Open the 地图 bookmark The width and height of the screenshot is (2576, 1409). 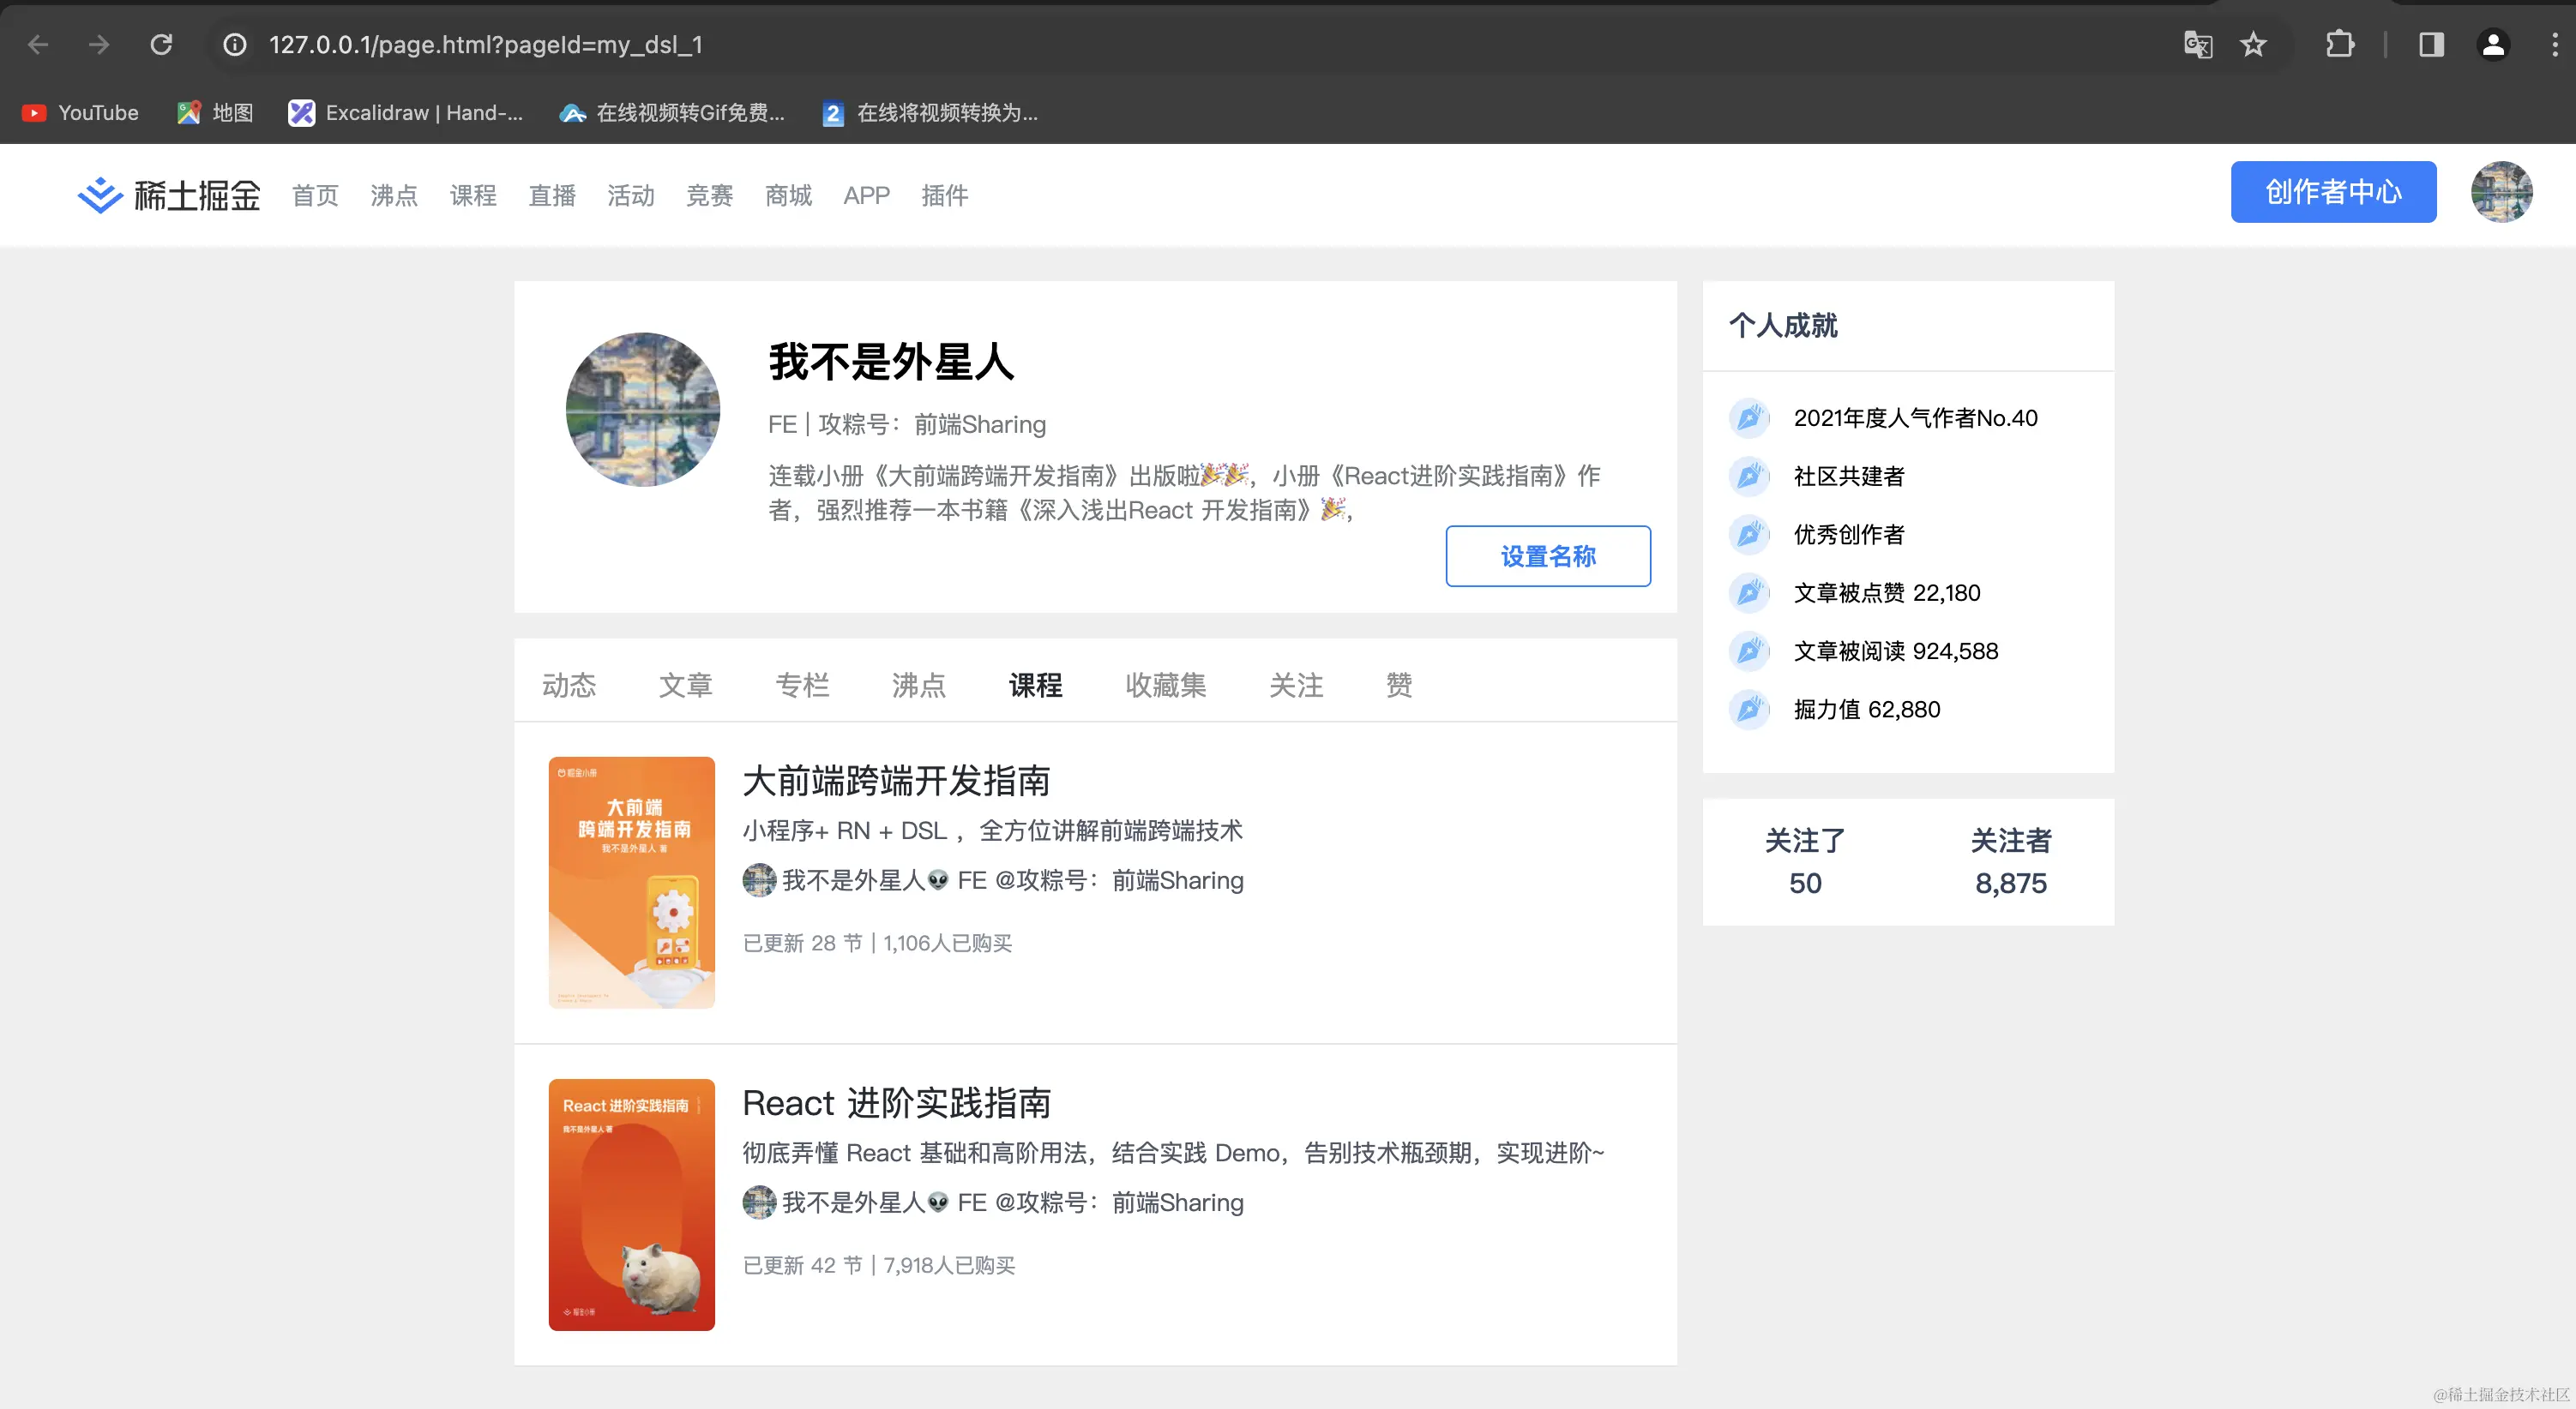tap(215, 113)
